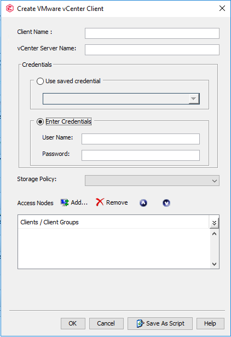Click the access nodes list scroll down arrow

tap(214, 264)
